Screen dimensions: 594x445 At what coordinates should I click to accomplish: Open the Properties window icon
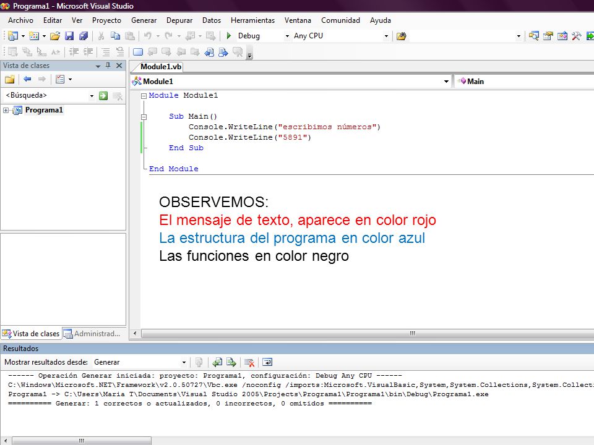[548, 36]
